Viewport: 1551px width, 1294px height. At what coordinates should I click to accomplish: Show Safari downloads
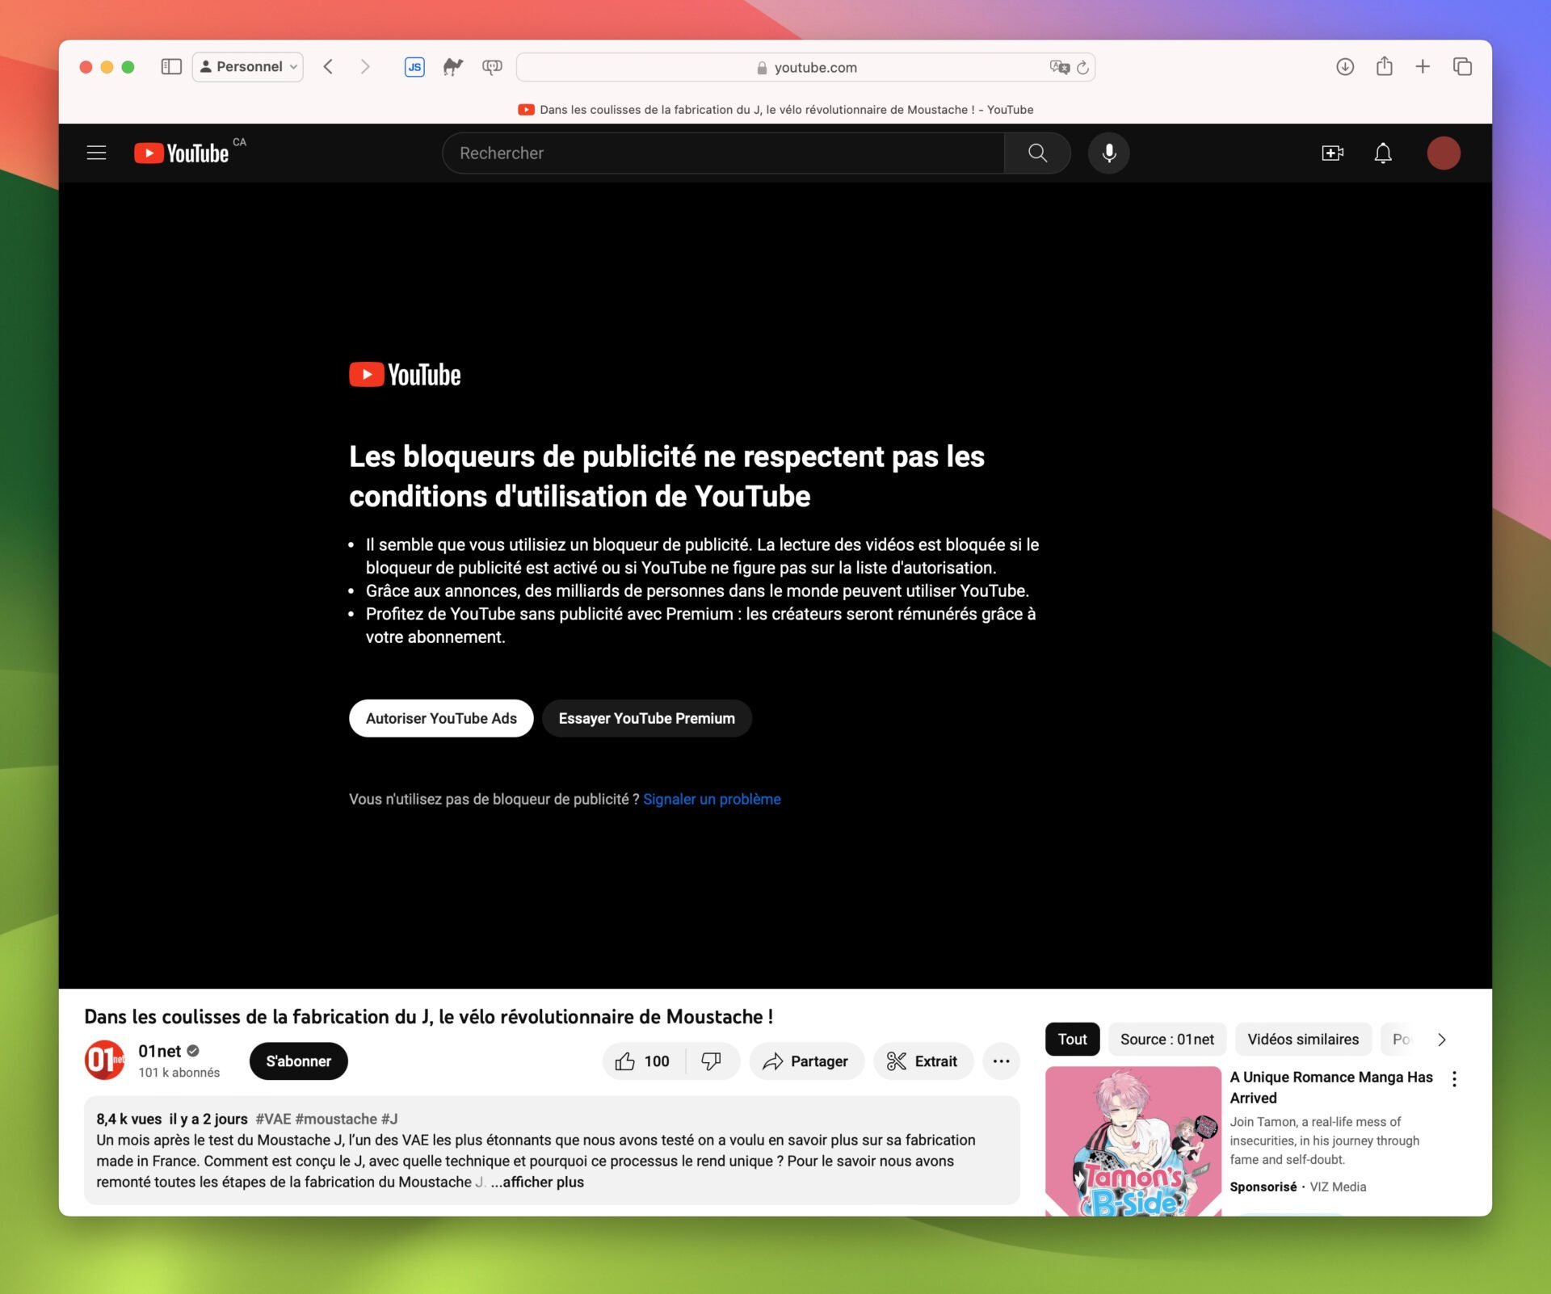(x=1345, y=67)
